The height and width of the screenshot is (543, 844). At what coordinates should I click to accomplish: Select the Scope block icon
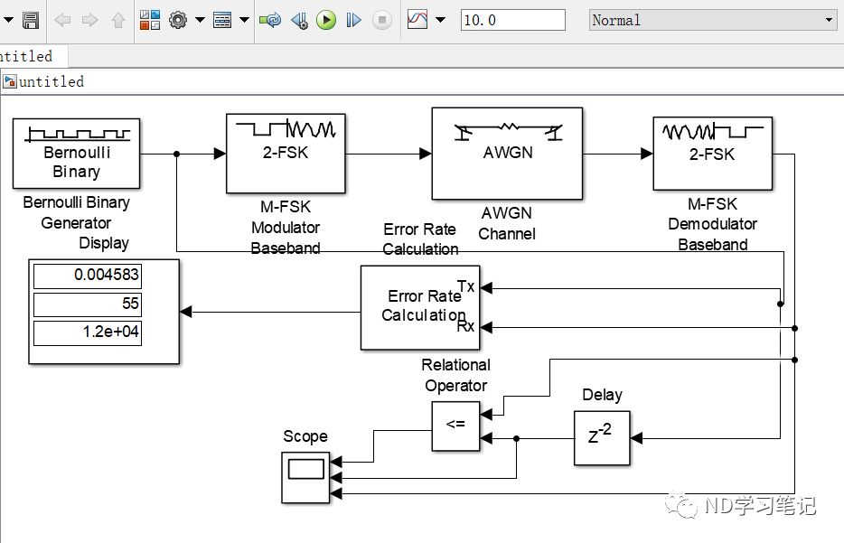pyautogui.click(x=305, y=478)
